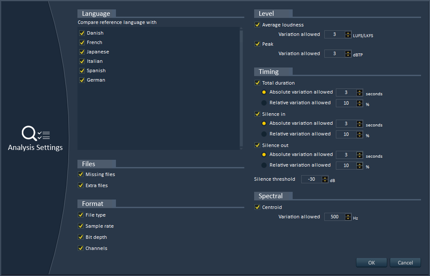Toggle the Channels checkbox
The image size is (430, 276).
point(80,248)
